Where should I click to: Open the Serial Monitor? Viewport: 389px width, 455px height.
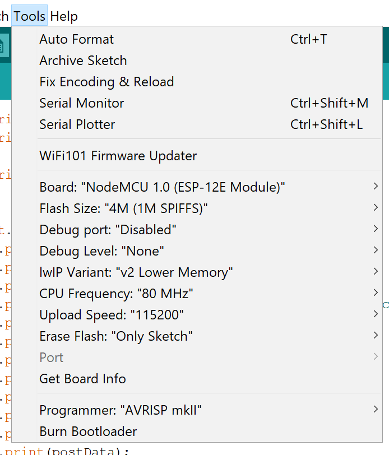(x=81, y=103)
